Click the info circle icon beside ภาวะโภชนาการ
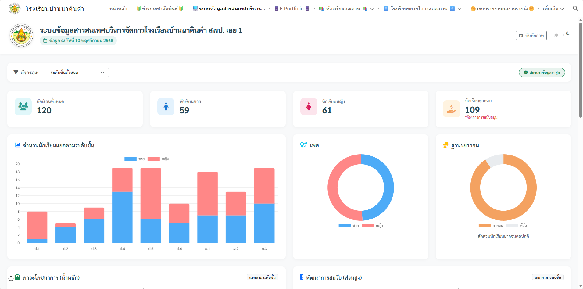This screenshot has width=583, height=289. pyautogui.click(x=11, y=278)
